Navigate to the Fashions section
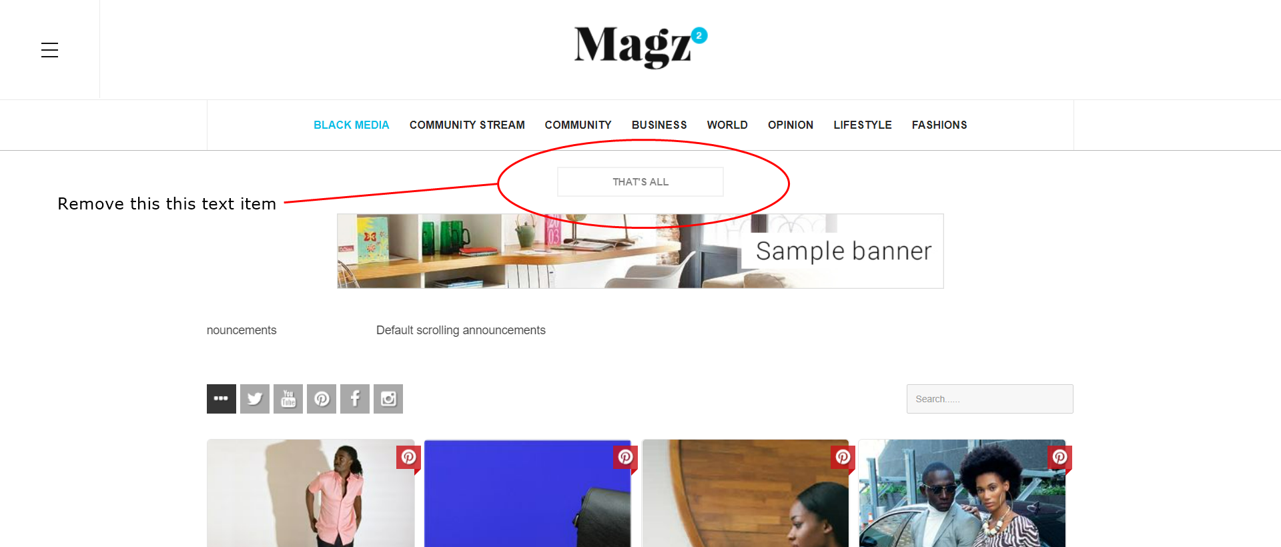Viewport: 1281px width, 547px height. pyautogui.click(x=939, y=125)
